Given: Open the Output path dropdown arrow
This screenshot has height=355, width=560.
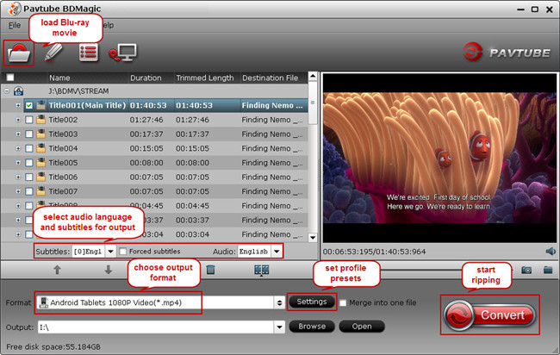Looking at the screenshot, I should (280, 327).
